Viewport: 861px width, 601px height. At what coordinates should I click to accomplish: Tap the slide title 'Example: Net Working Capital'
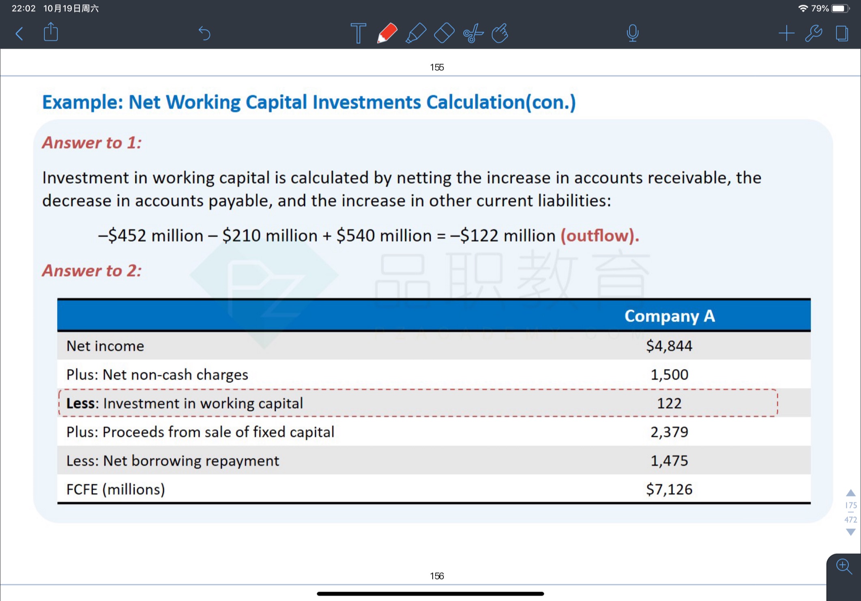pos(309,102)
